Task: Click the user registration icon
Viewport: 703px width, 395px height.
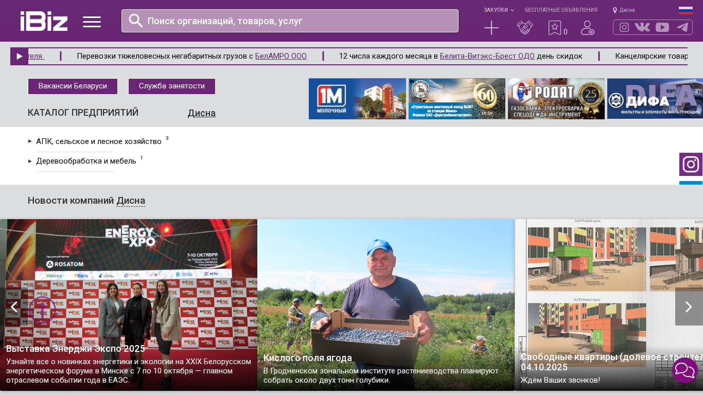Action: pyautogui.click(x=587, y=28)
